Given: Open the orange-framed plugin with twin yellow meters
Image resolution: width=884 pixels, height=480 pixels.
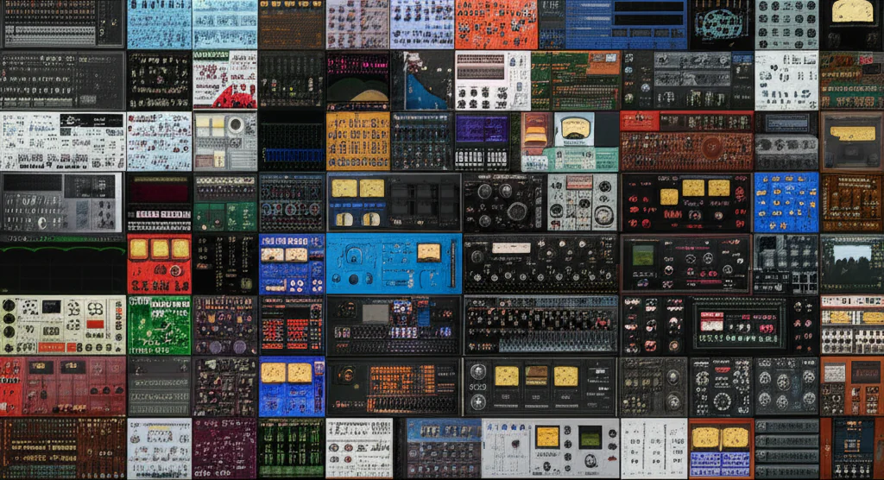Looking at the screenshot, I should (721, 448).
